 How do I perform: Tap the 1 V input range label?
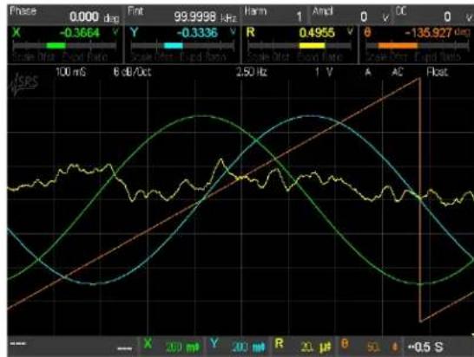coord(324,72)
